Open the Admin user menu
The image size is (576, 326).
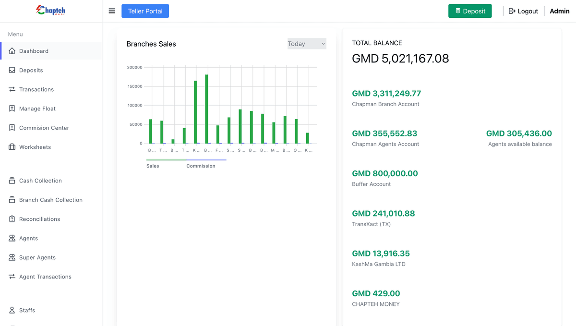pos(559,11)
